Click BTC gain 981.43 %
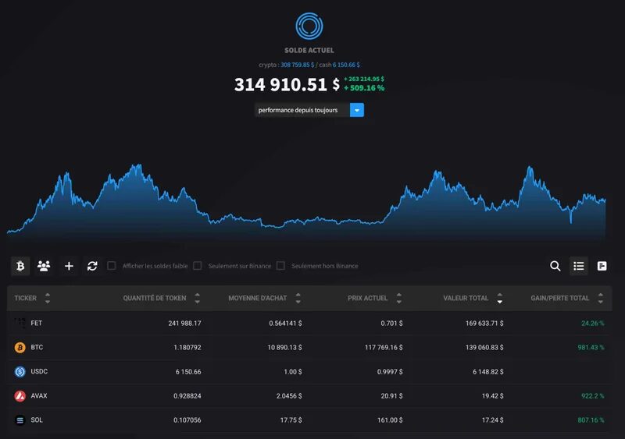This screenshot has width=625, height=439. [x=591, y=348]
